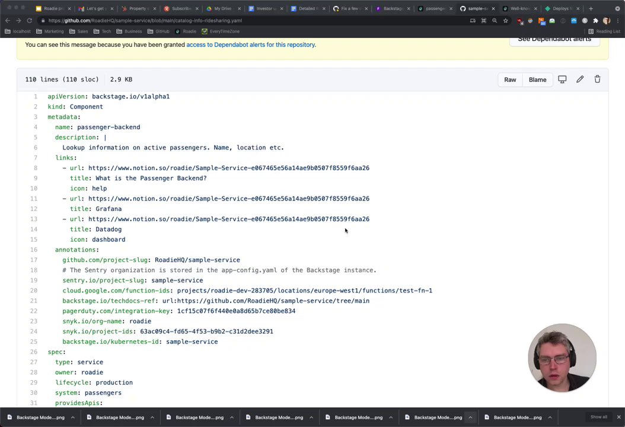
Task: Go forward in browser history
Action: click(x=18, y=20)
